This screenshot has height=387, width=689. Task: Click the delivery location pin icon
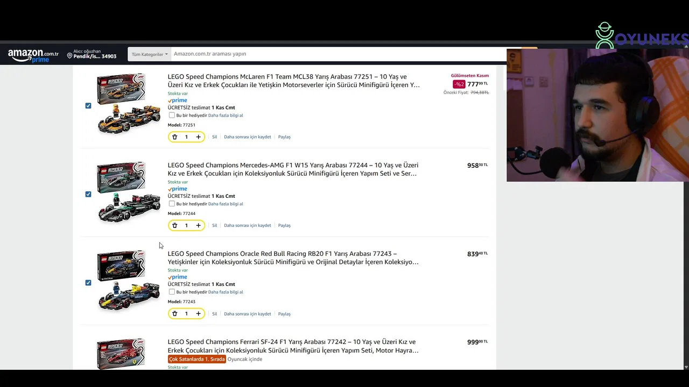(x=70, y=55)
